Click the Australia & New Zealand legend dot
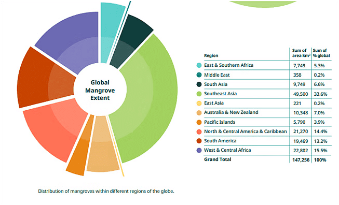The width and height of the screenshot is (339, 205). (199, 112)
